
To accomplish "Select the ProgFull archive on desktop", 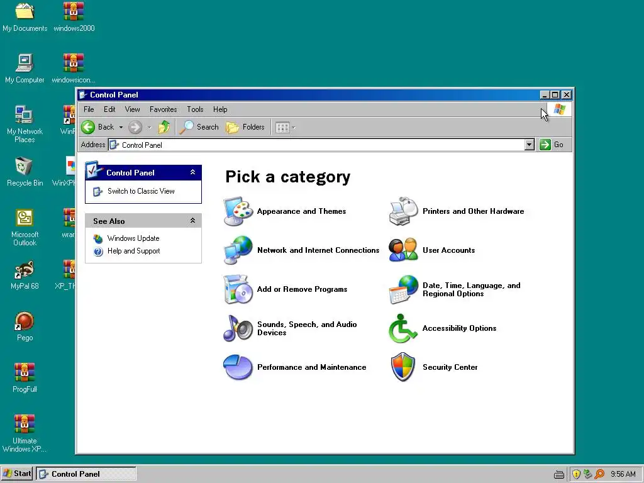I will (x=25, y=378).
